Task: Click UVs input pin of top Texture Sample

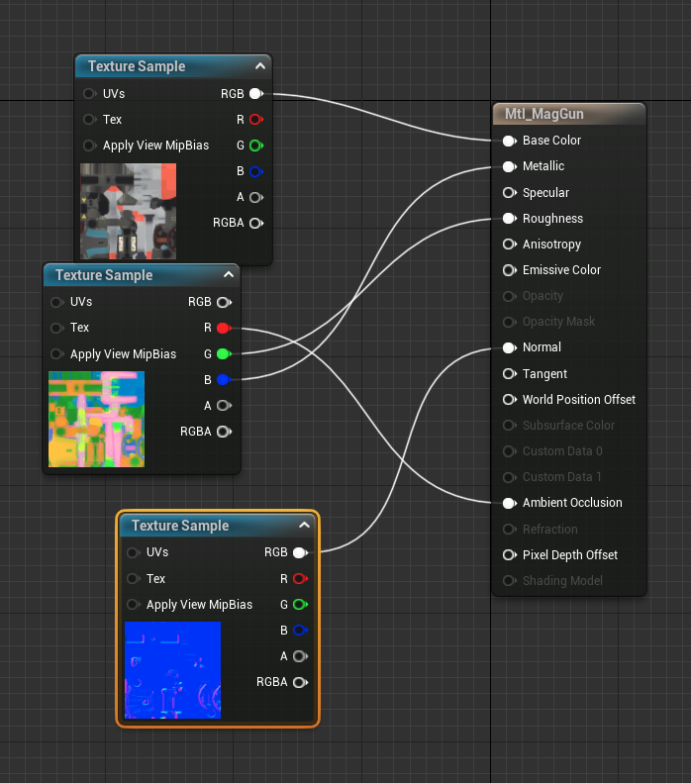Action: [x=89, y=93]
